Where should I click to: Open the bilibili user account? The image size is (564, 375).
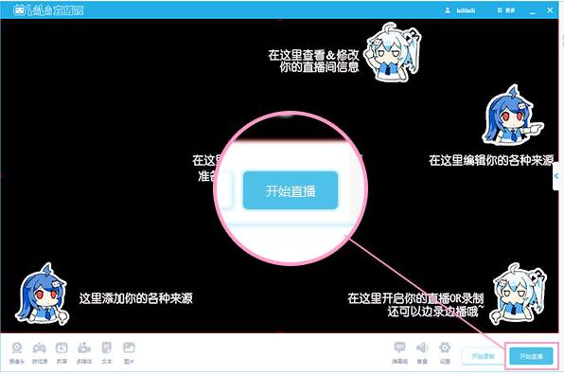pyautogui.click(x=460, y=10)
